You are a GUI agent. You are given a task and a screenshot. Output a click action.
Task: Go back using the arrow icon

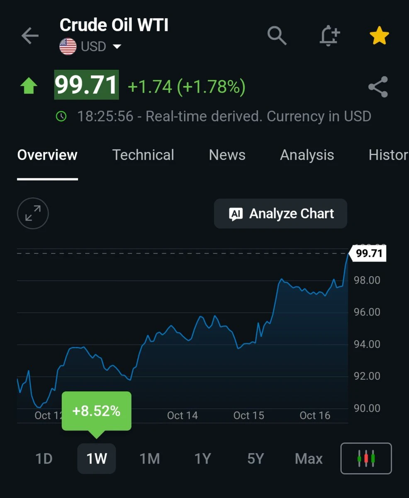[x=30, y=36]
